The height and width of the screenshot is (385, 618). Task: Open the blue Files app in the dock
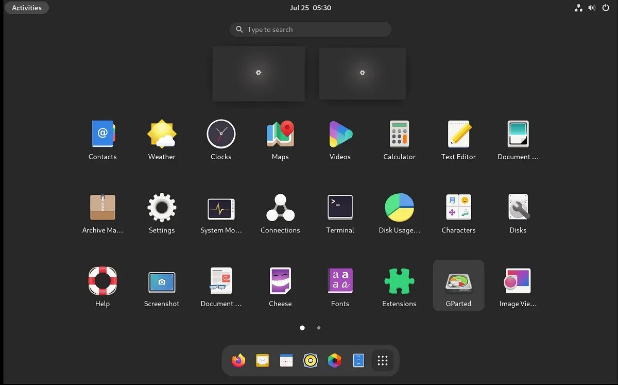pos(358,360)
